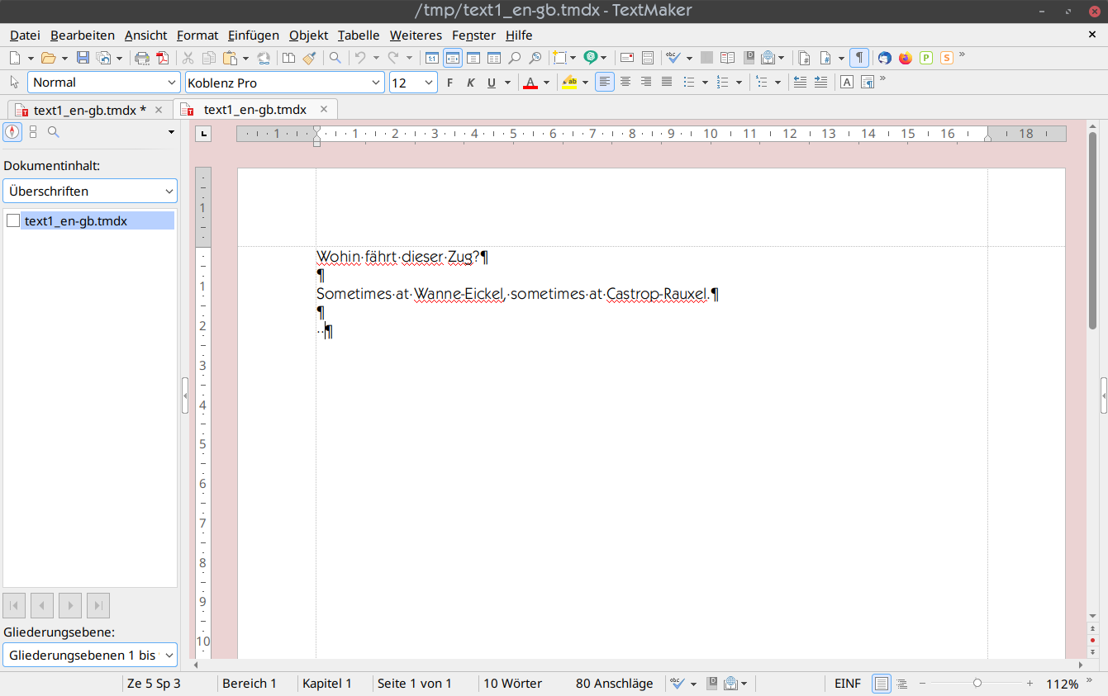
Task: Click the Paste clipboard icon
Action: click(x=229, y=58)
